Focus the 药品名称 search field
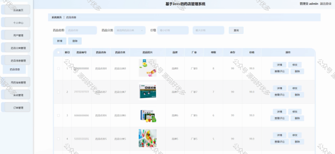 click(81, 30)
